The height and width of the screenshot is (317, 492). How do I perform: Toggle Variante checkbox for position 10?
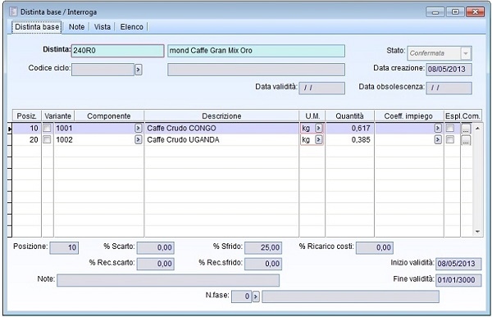(47, 128)
